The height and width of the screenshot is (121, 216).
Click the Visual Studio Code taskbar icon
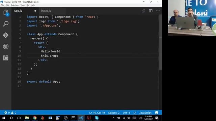click(x=81, y=118)
